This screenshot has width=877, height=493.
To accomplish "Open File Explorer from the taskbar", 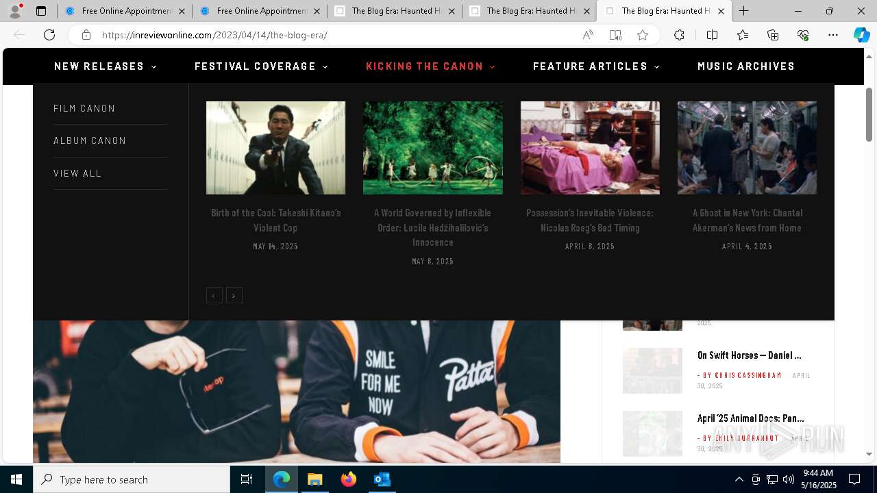I will [314, 479].
